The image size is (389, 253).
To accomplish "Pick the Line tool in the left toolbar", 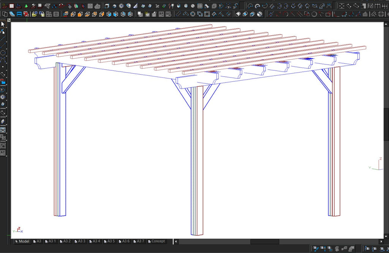I will point(3,46).
